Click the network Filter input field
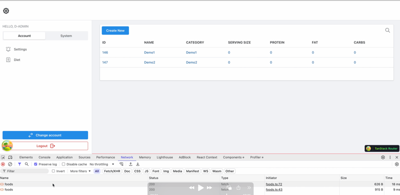Viewport: 400px width, 195px height. point(24,171)
